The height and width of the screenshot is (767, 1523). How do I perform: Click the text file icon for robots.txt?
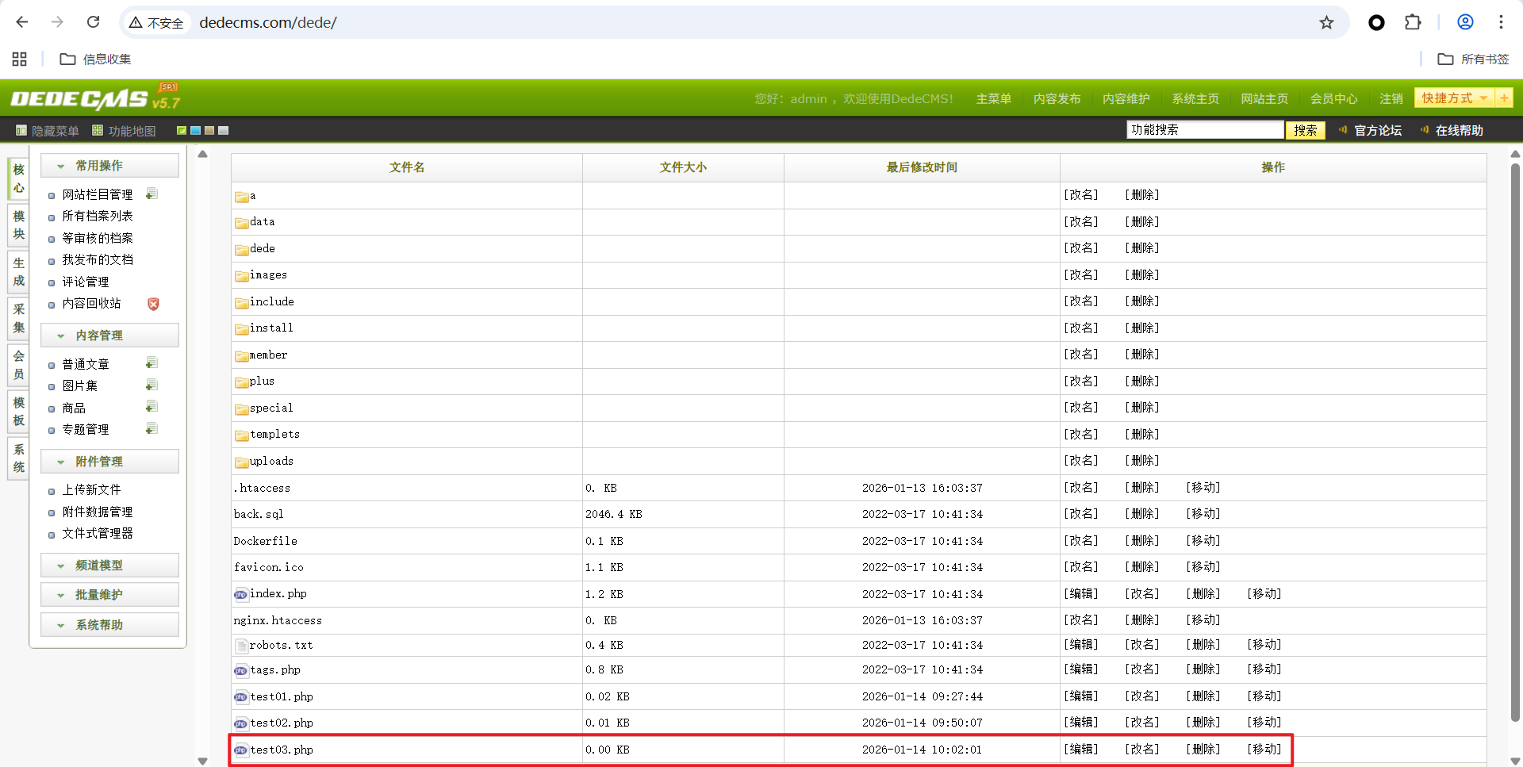click(x=240, y=646)
